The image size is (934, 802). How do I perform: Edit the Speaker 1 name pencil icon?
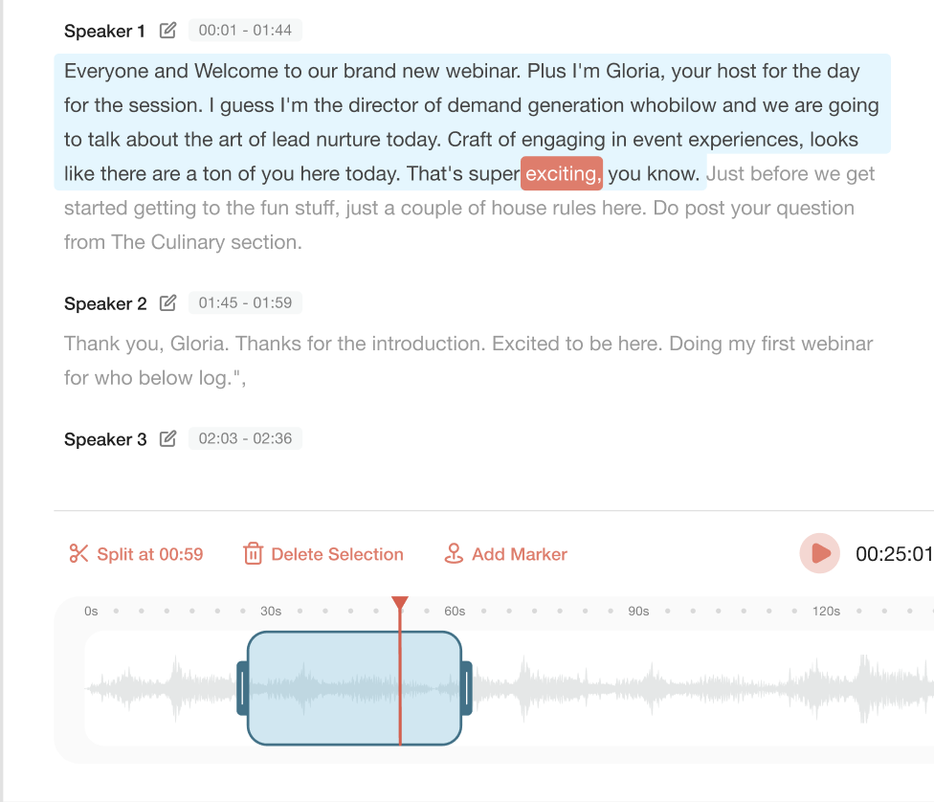coord(168,31)
